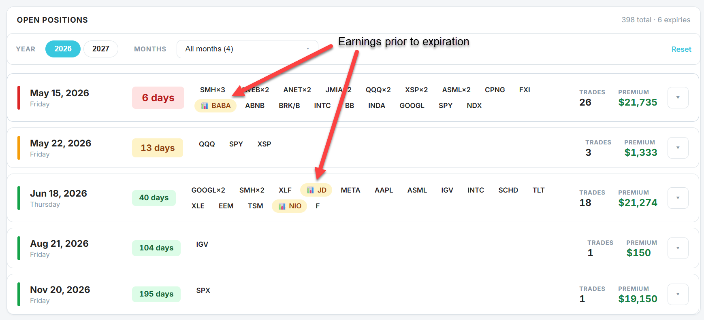
Task: Click the XLE ticker
Action: pos(198,206)
